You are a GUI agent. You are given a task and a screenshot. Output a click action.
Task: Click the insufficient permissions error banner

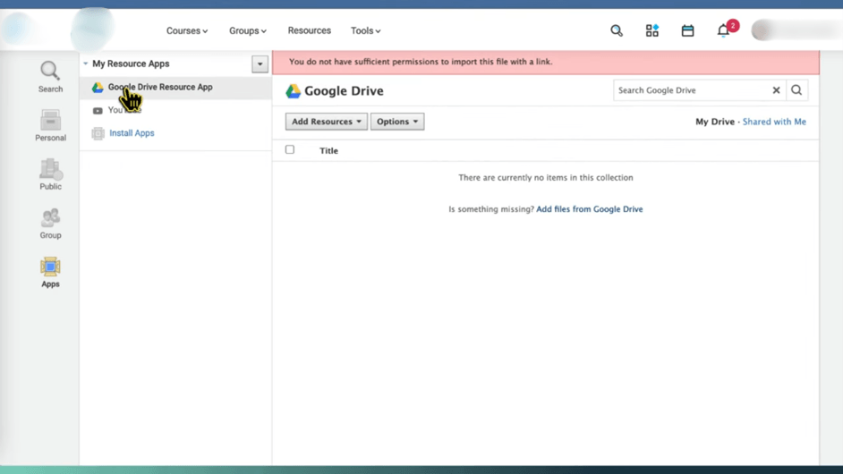(546, 62)
